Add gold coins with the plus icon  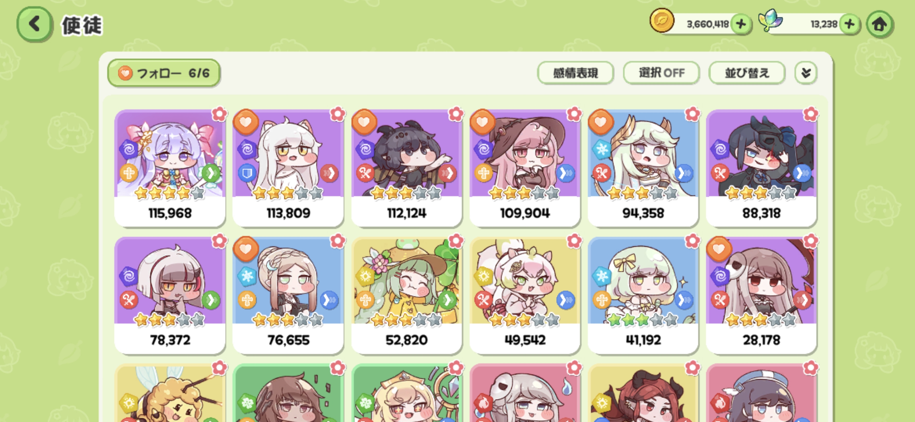coord(741,24)
